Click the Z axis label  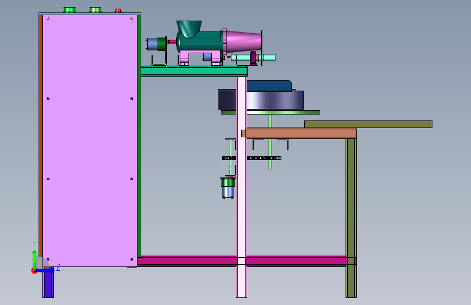(58, 267)
